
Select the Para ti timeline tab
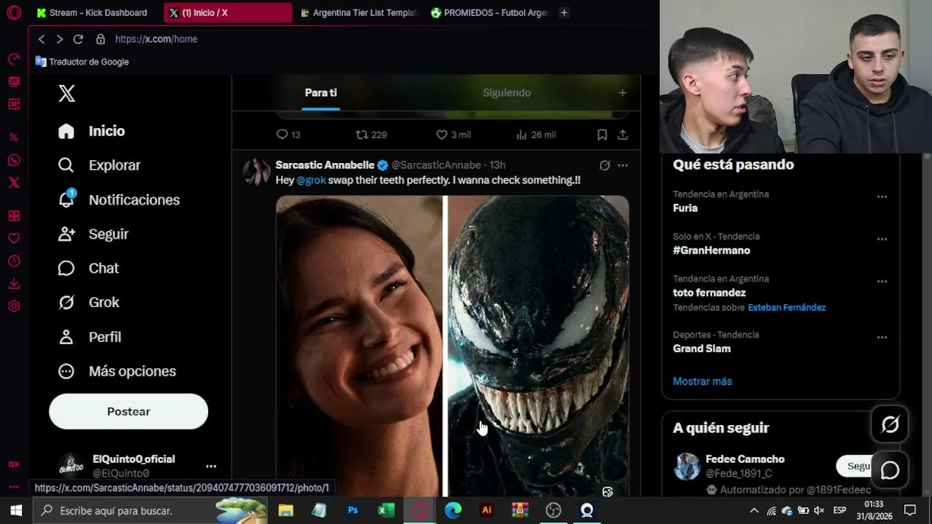click(320, 93)
